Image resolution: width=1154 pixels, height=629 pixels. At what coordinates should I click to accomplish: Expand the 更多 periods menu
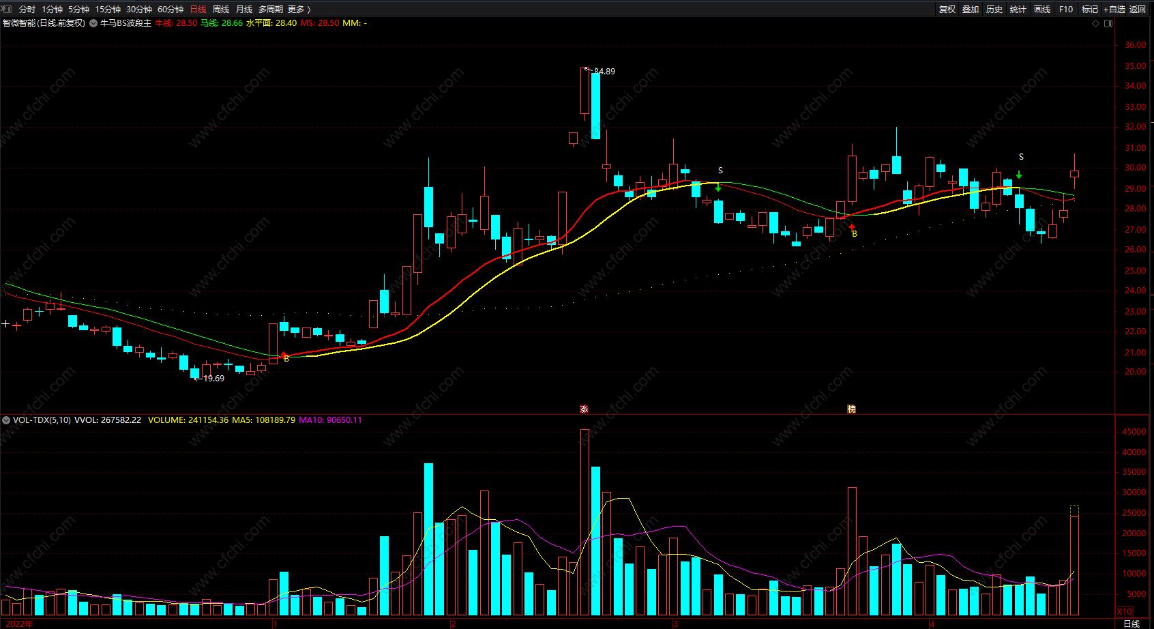(x=299, y=10)
